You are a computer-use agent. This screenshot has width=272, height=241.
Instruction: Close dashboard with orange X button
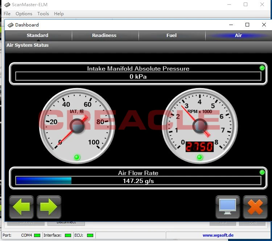pyautogui.click(x=255, y=207)
